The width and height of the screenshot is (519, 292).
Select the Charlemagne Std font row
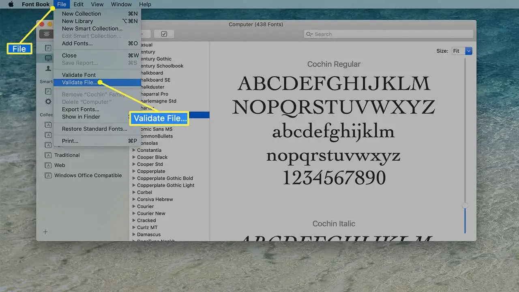(169, 101)
